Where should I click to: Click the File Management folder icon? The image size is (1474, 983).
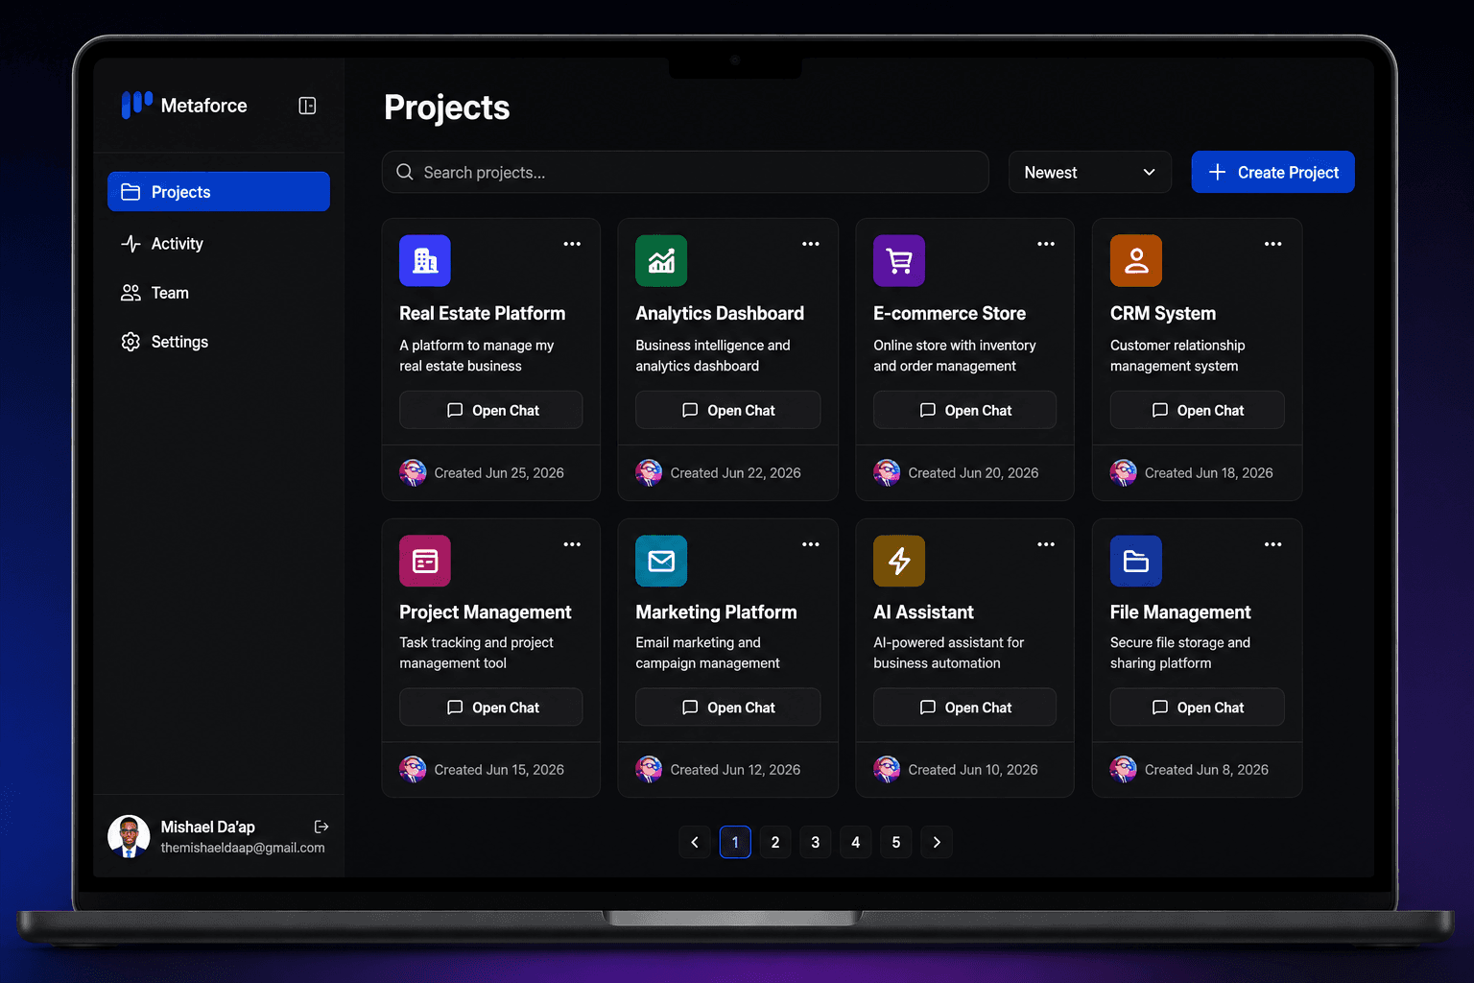pos(1136,561)
